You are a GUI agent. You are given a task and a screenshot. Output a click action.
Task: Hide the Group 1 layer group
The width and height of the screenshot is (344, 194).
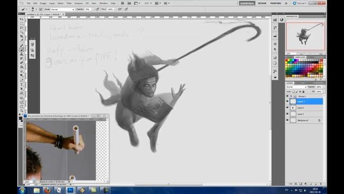288,96
